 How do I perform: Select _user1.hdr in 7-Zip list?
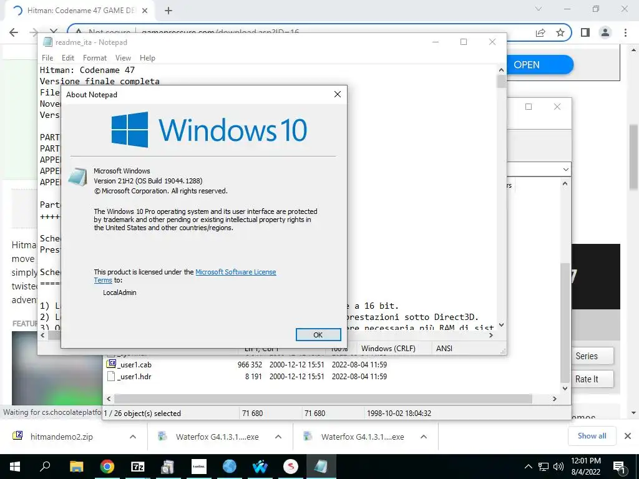(x=135, y=377)
